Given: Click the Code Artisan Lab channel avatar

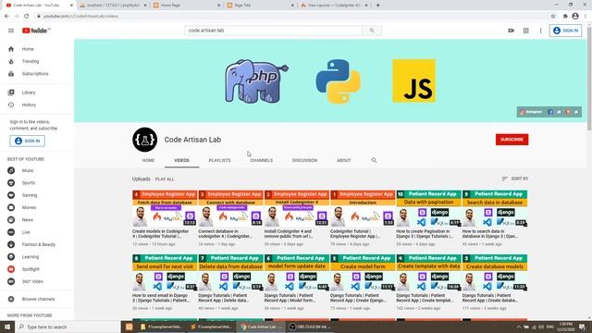Looking at the screenshot, I should (144, 140).
